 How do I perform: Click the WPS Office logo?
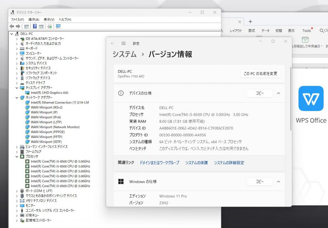tap(311, 98)
